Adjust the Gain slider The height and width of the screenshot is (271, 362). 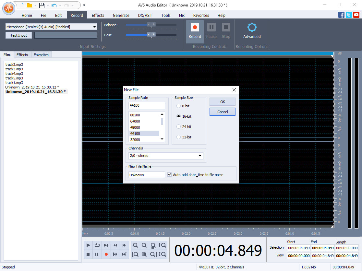tap(149, 34)
